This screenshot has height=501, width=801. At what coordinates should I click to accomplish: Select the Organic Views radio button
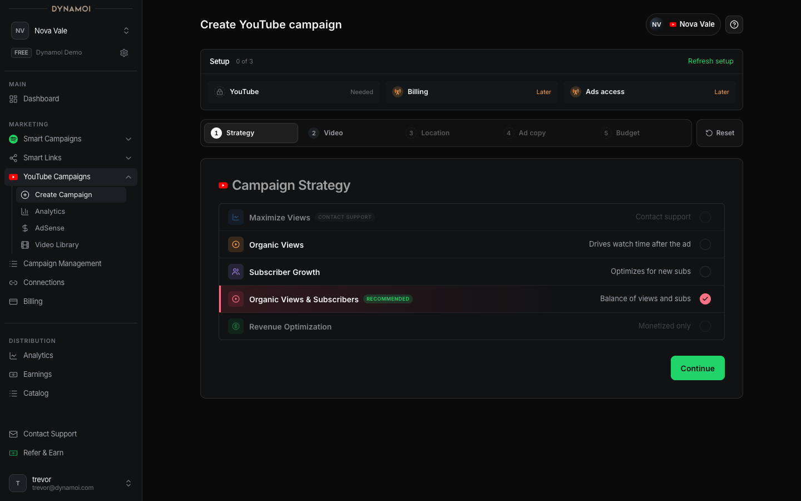[705, 244]
